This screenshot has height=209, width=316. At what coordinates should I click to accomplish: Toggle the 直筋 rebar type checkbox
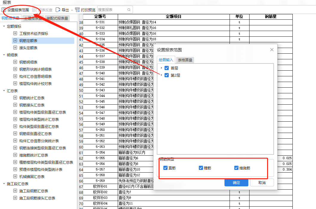click(x=165, y=168)
